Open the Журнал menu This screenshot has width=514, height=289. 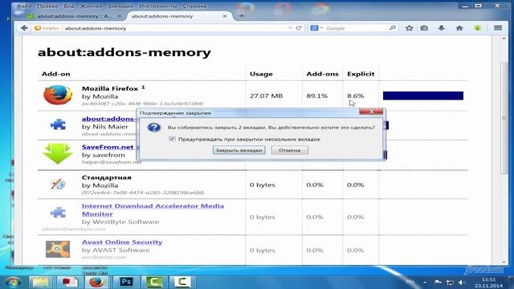91,6
